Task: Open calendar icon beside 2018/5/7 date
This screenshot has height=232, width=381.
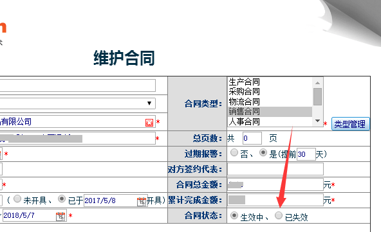Action: pos(60,216)
